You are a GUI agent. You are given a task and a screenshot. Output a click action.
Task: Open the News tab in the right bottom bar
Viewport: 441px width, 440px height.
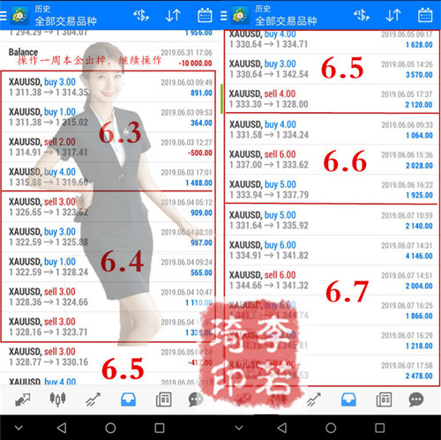coord(384,399)
